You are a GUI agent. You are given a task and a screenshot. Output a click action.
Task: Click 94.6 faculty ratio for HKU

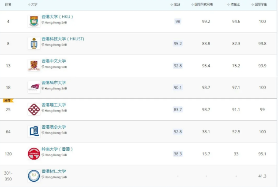[x=236, y=22]
